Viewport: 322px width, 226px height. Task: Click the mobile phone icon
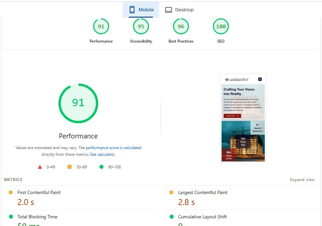point(132,10)
